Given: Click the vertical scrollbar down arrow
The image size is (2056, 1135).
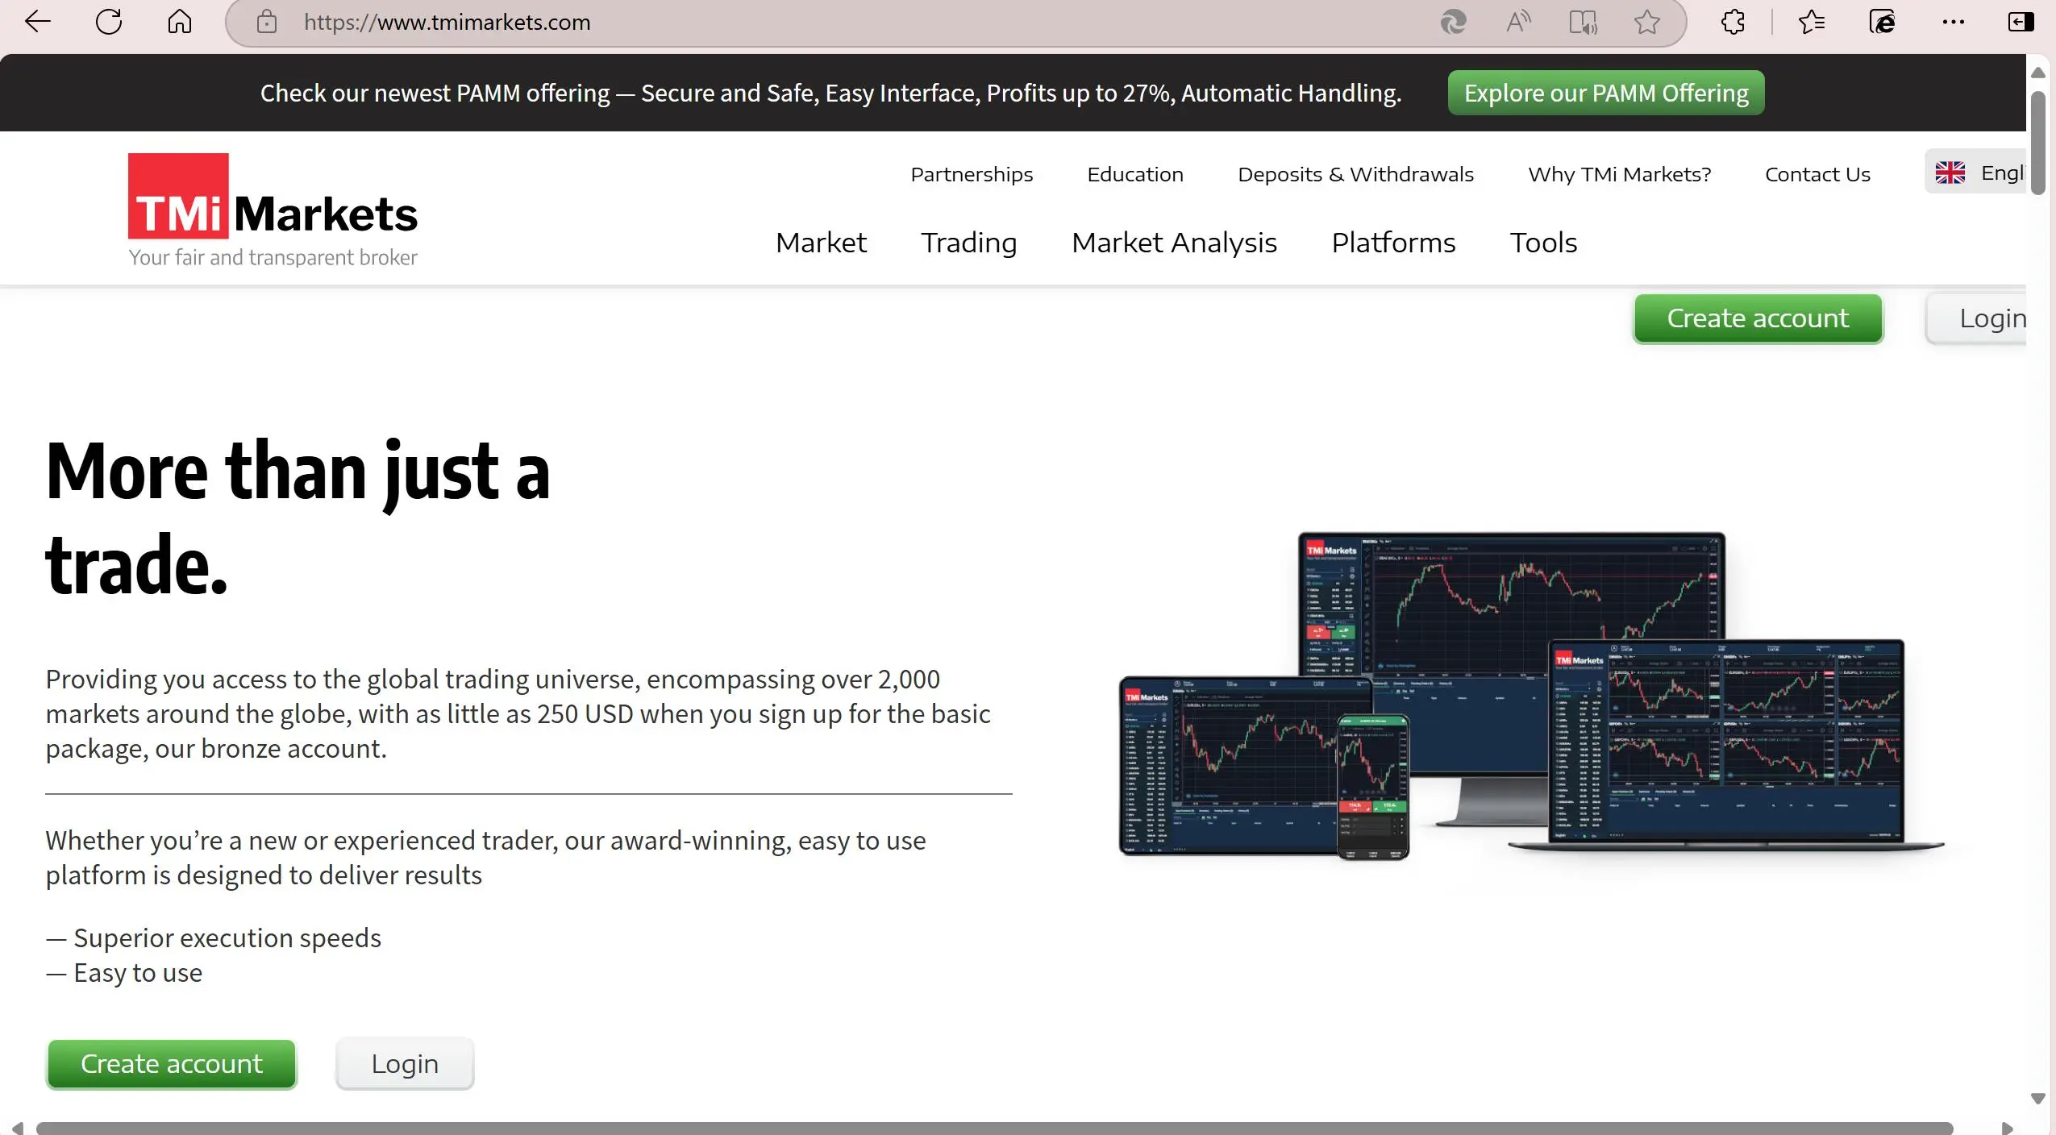Looking at the screenshot, I should [x=2038, y=1099].
